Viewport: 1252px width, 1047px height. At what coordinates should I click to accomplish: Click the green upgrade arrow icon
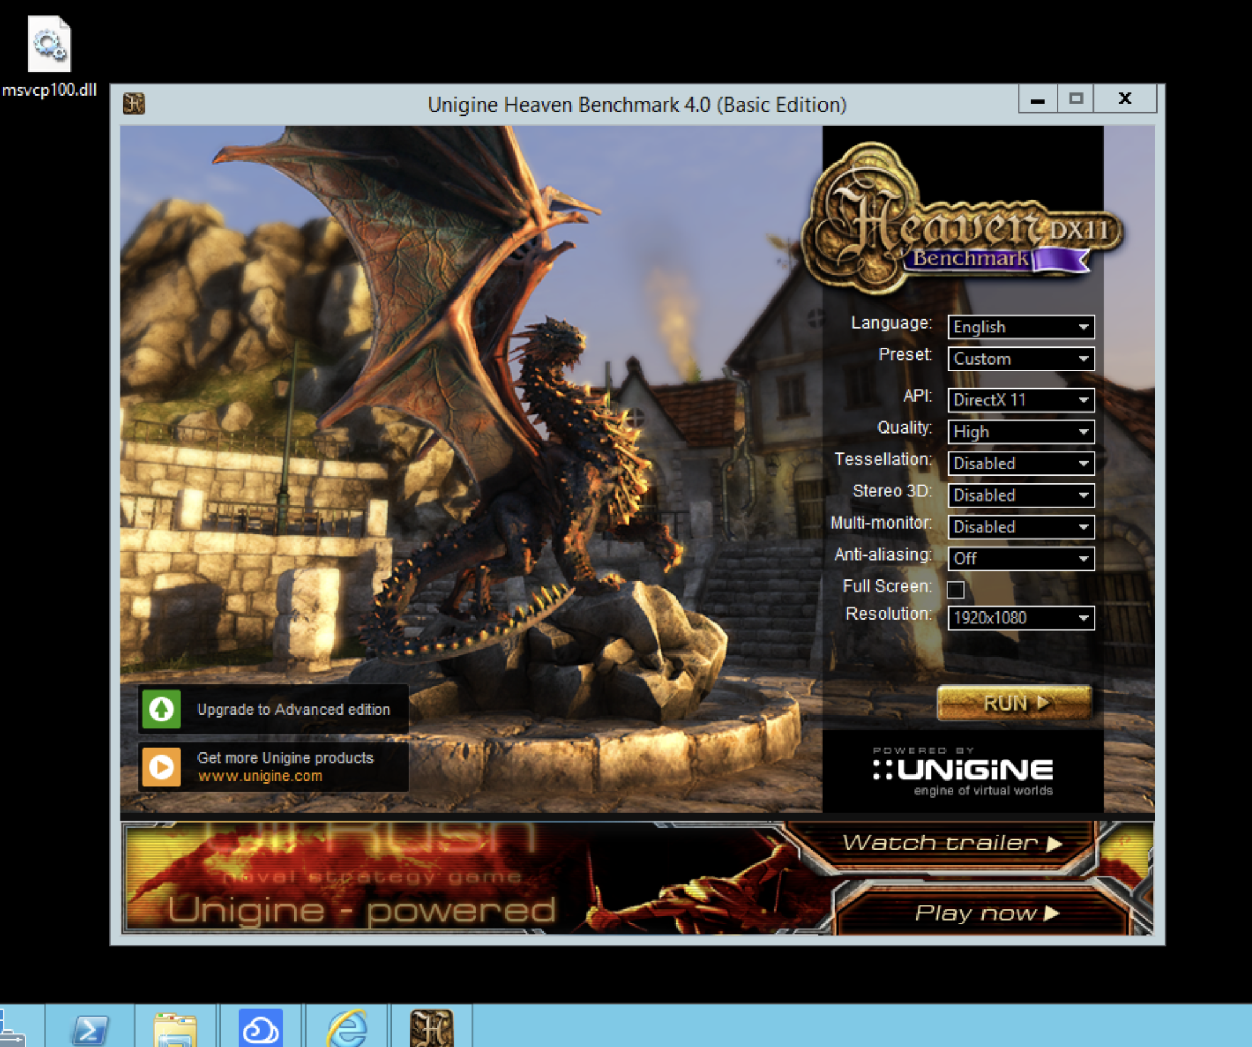[x=162, y=709]
